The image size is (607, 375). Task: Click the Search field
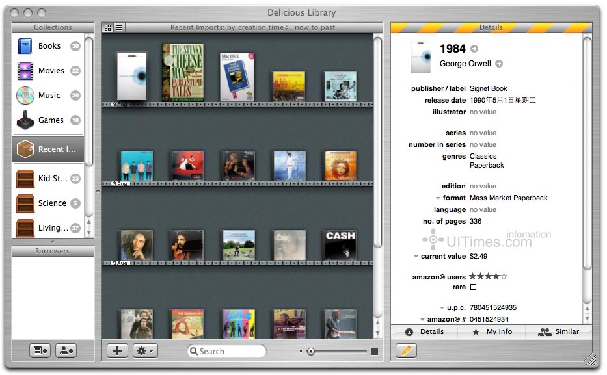click(x=226, y=351)
